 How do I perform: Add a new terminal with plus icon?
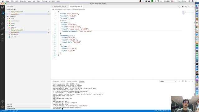click(179, 81)
